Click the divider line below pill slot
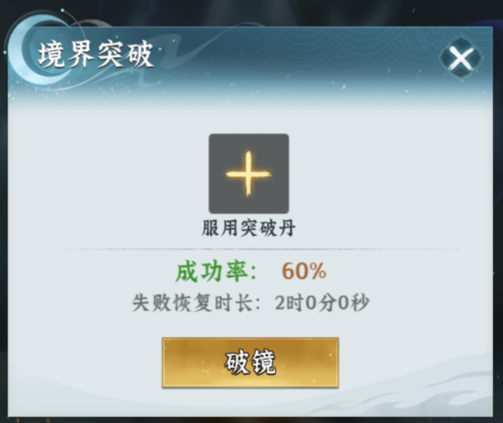 point(254,249)
